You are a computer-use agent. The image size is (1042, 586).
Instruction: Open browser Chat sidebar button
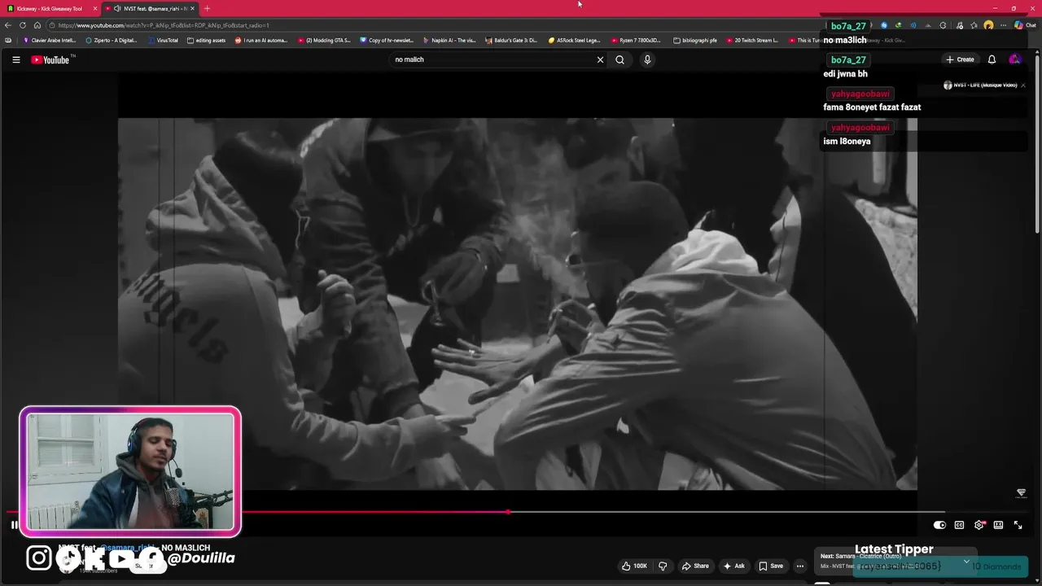[x=1025, y=25]
